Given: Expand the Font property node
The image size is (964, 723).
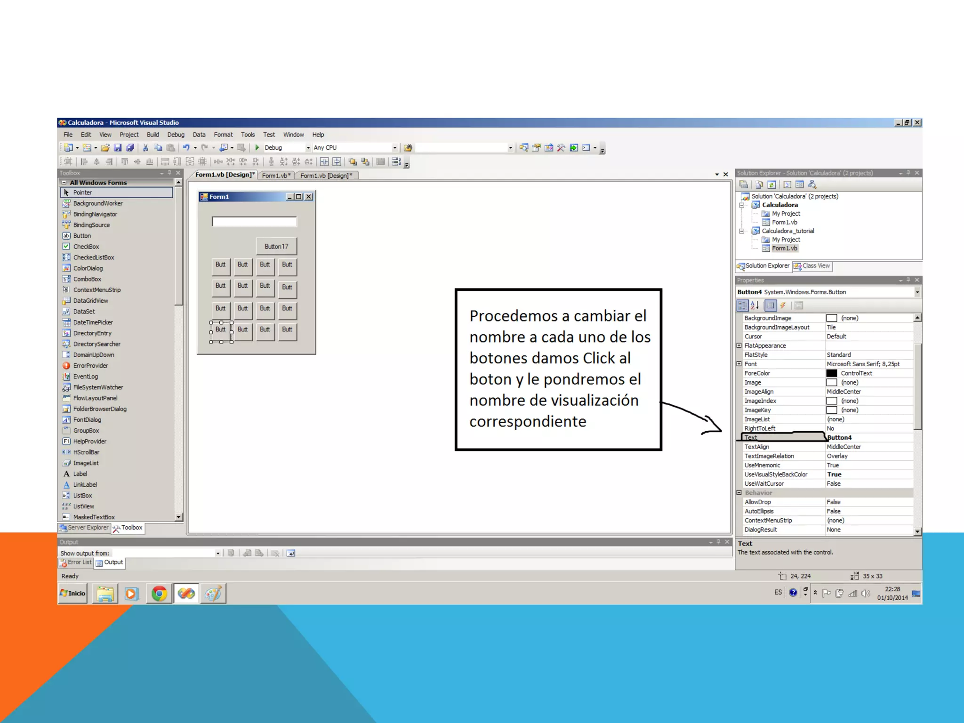Looking at the screenshot, I should [x=739, y=364].
